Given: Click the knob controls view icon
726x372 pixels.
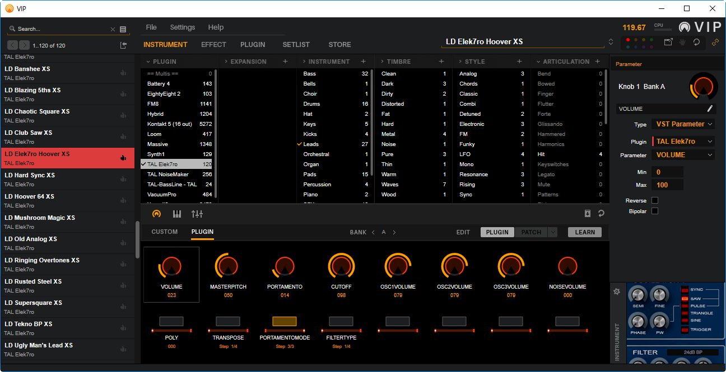Looking at the screenshot, I should [156, 214].
